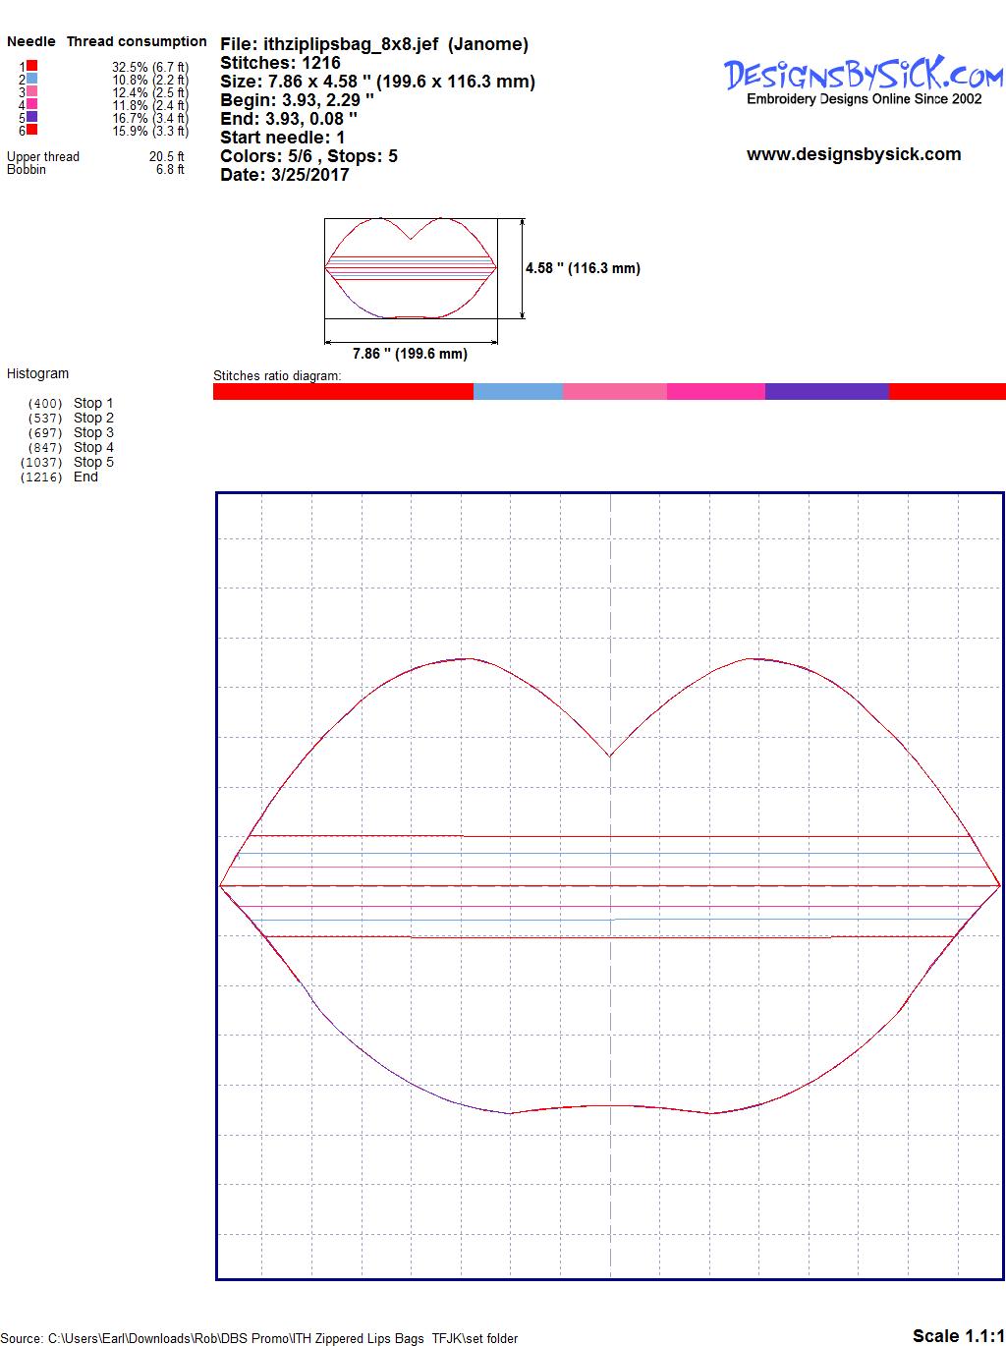Click the hot pink needle 4 swatch
This screenshot has width=1006, height=1346.
32,104
